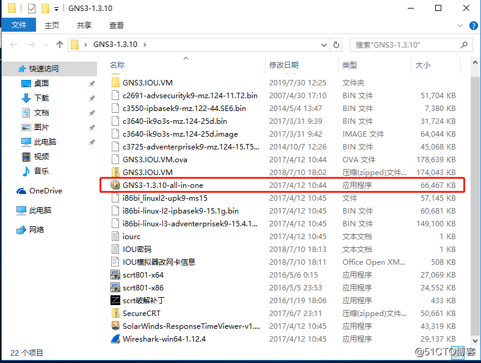Select the IOU密码 text document icon
The image size is (481, 363).
115,249
